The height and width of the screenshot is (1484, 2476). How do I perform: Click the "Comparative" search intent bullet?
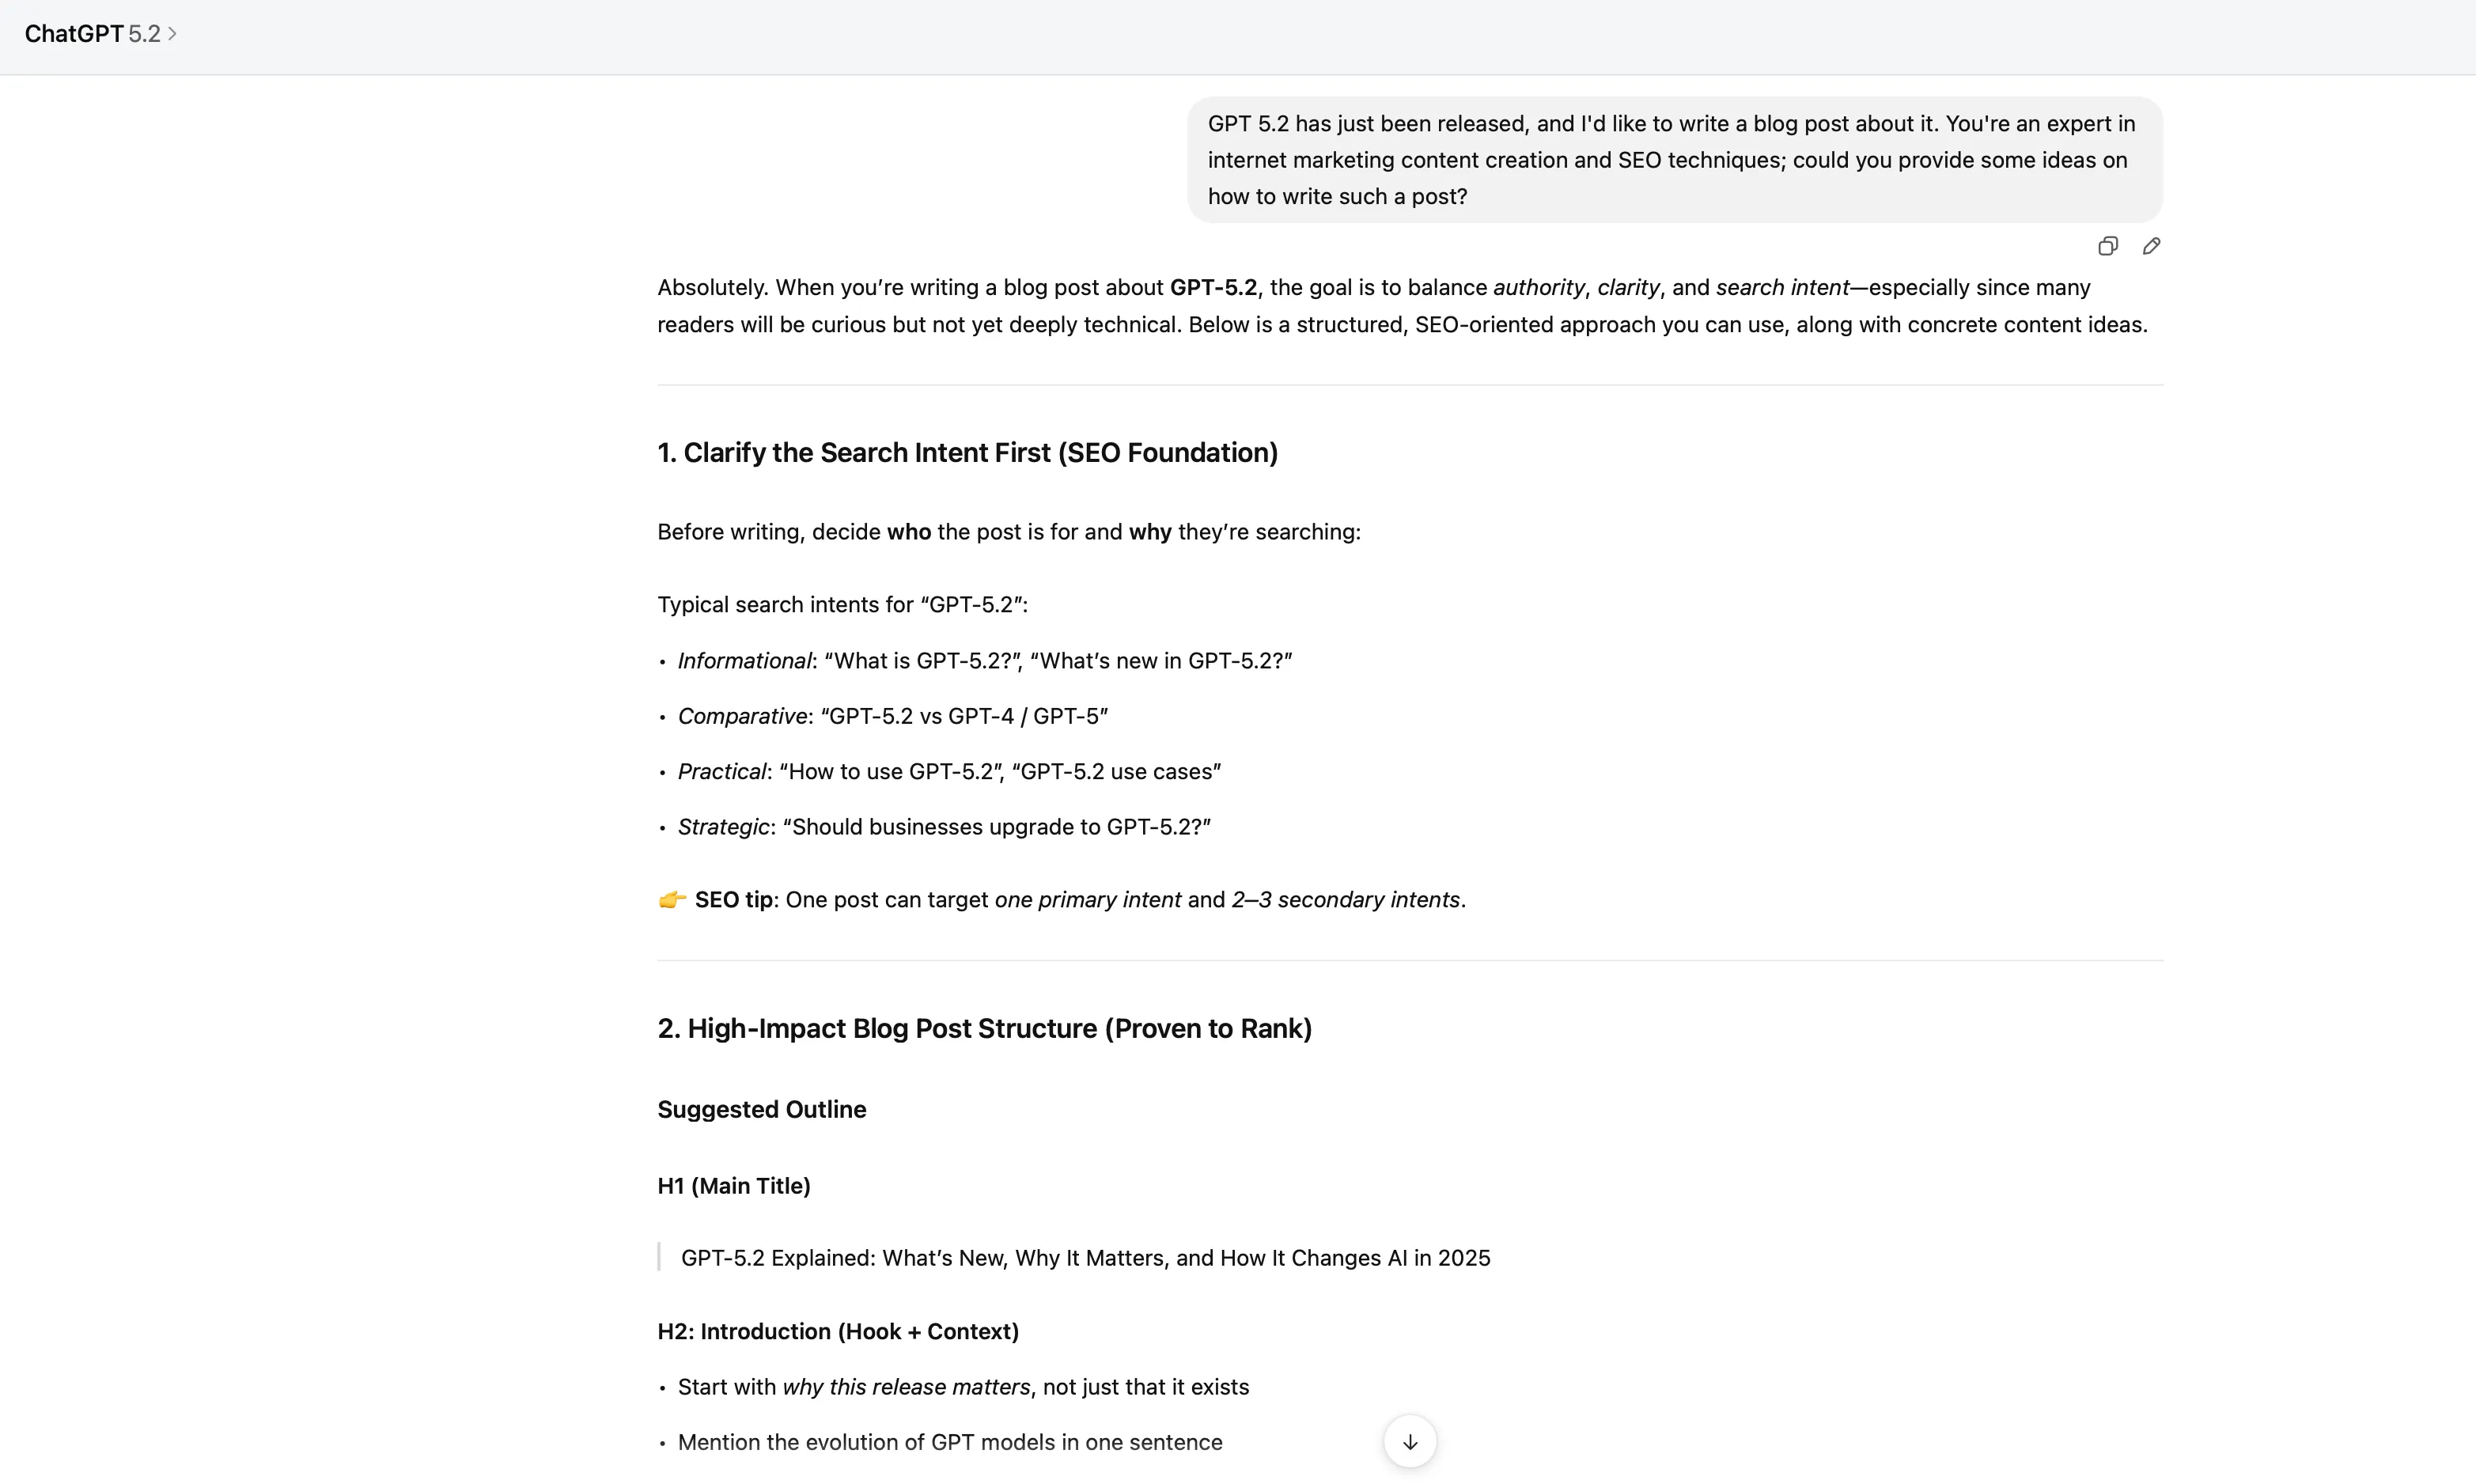tap(892, 716)
